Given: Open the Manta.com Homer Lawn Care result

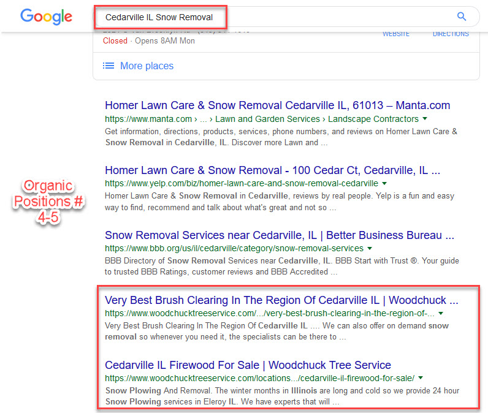Looking at the screenshot, I should (x=277, y=105).
